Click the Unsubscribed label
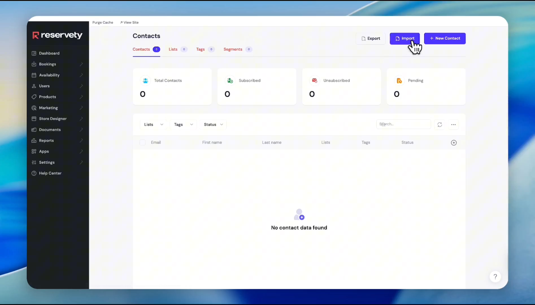The width and height of the screenshot is (535, 305). click(337, 80)
